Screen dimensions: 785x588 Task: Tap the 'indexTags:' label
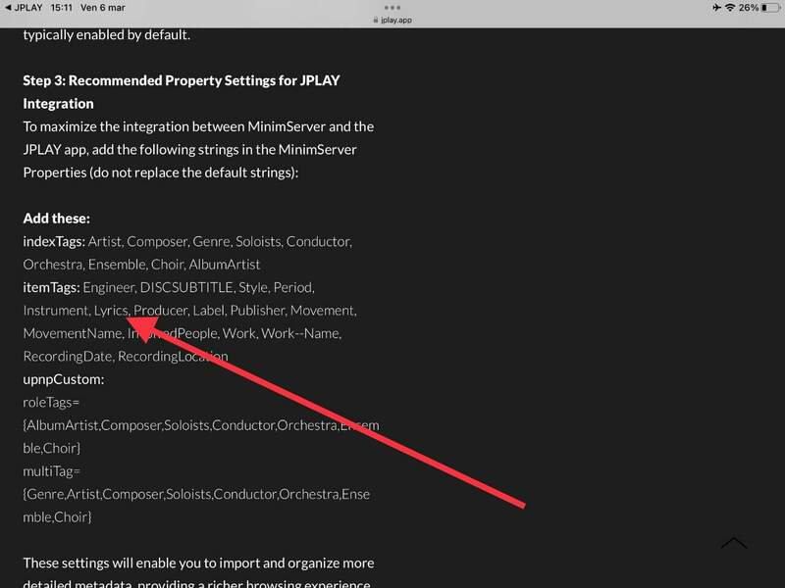pyautogui.click(x=54, y=241)
